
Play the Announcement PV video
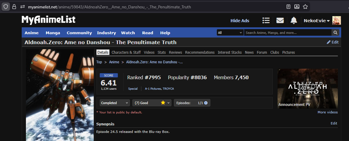tap(308, 88)
